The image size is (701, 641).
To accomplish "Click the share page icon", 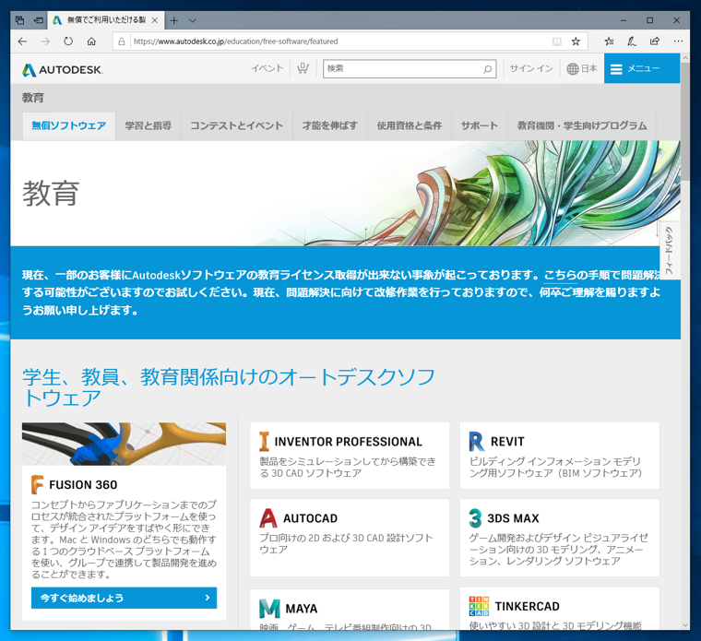I will (655, 42).
